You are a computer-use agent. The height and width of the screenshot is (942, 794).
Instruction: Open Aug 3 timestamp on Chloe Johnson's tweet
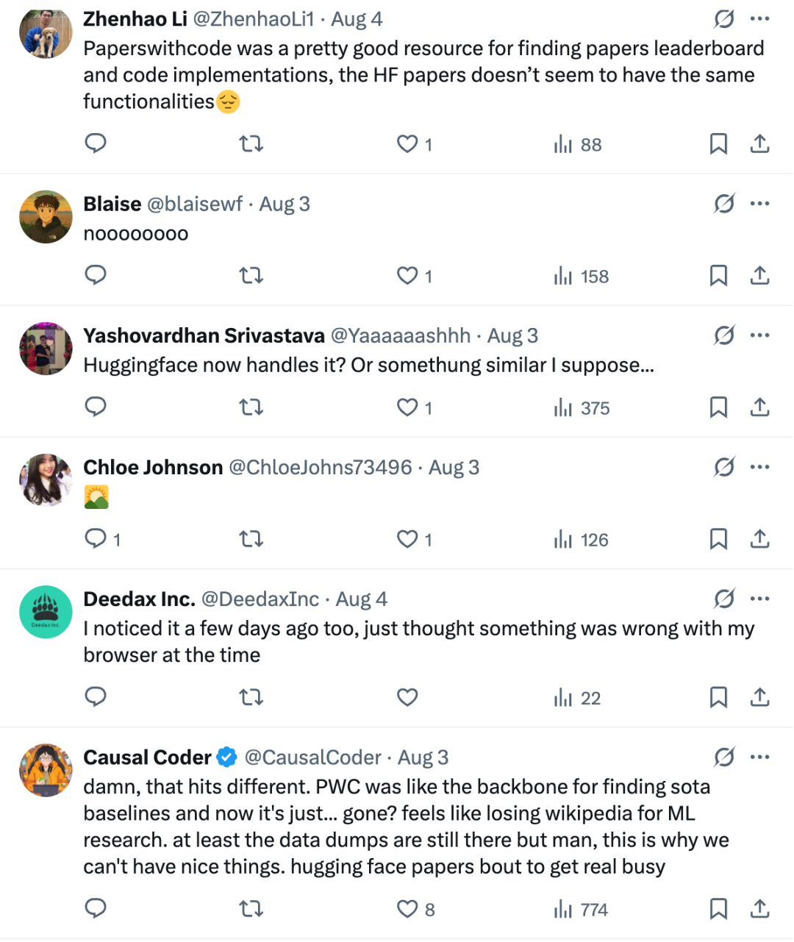tap(454, 468)
